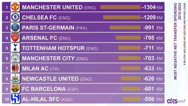Screen dimensions: 188x106
Task: Select the -1304 €M value
Action: [152, 7]
